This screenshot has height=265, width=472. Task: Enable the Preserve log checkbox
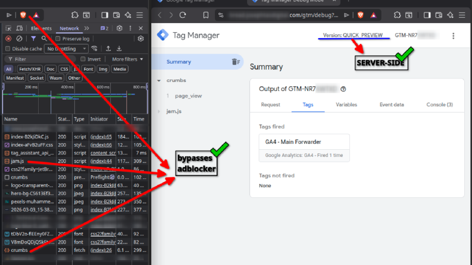tap(58, 39)
